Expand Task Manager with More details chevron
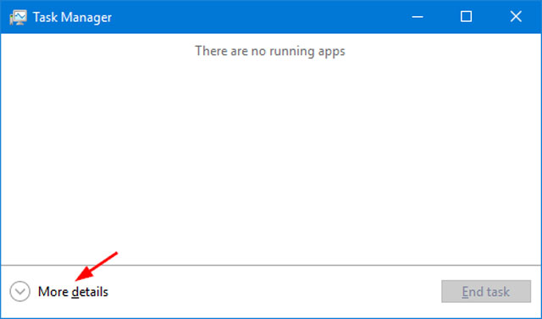Image resolution: width=542 pixels, height=319 pixels. click(19, 291)
